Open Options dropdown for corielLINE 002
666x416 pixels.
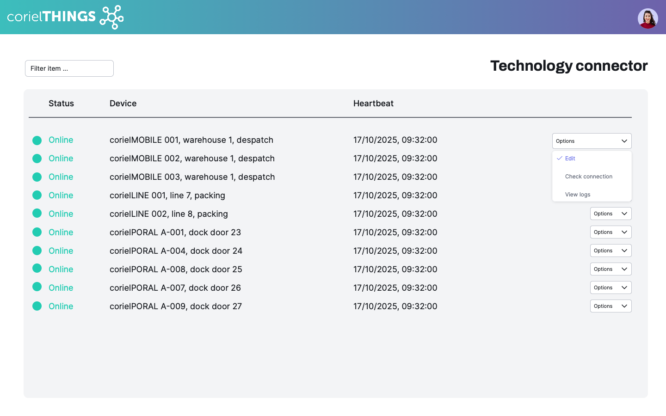click(610, 214)
